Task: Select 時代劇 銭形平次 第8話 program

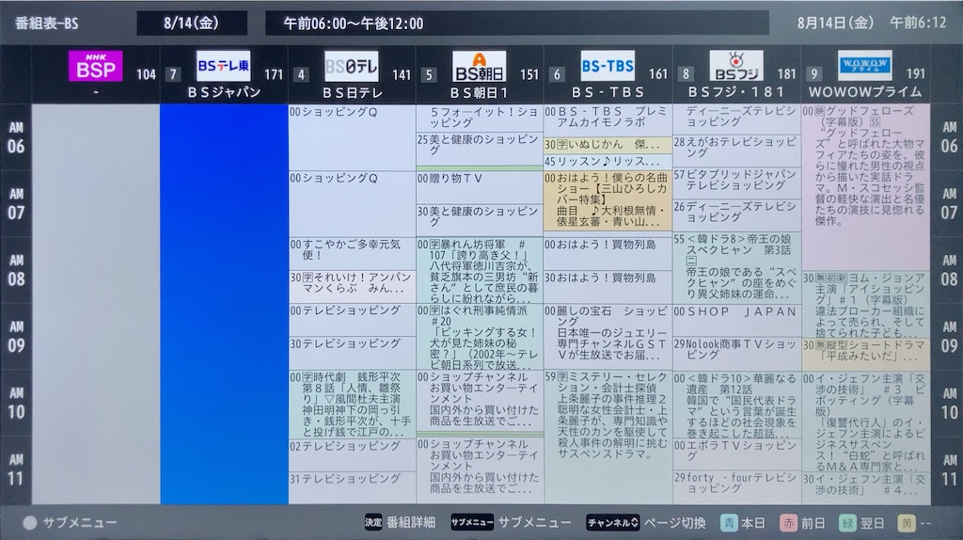Action: coord(352,404)
